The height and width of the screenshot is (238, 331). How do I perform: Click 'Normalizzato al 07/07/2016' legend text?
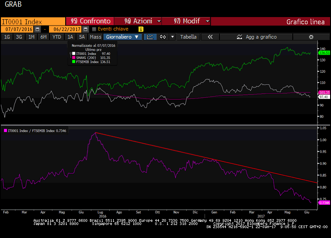pyautogui.click(x=93, y=45)
